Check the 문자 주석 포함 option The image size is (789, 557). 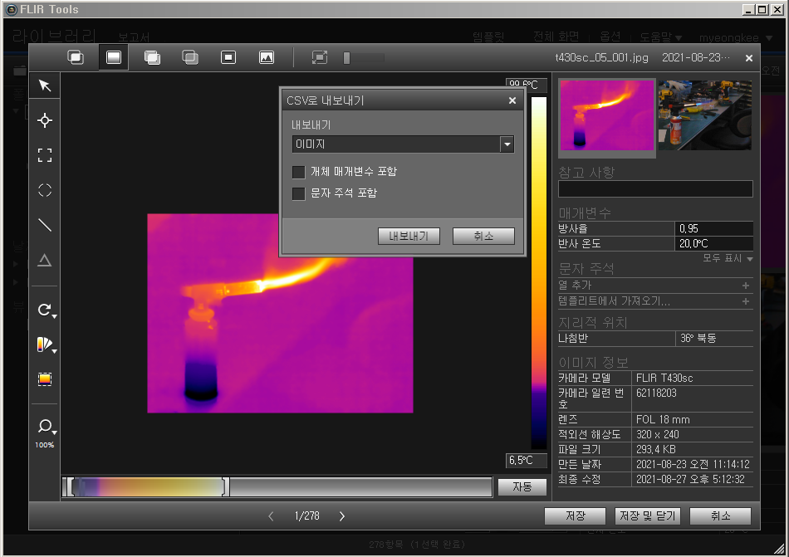299,193
